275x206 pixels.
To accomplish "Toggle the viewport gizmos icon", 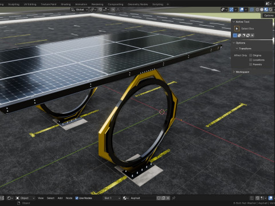I will (x=231, y=10).
